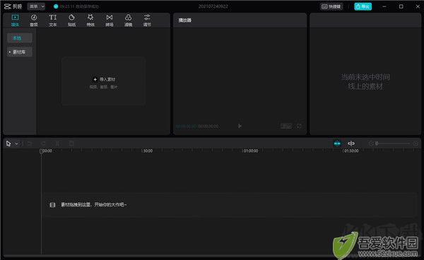Select the pointer selection tool
Screen dimensions: 424x260
click(x=8, y=143)
